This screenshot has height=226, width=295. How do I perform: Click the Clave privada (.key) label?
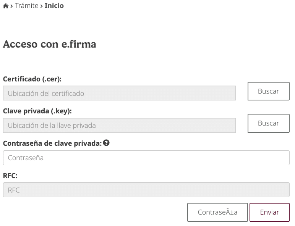[x=37, y=111]
